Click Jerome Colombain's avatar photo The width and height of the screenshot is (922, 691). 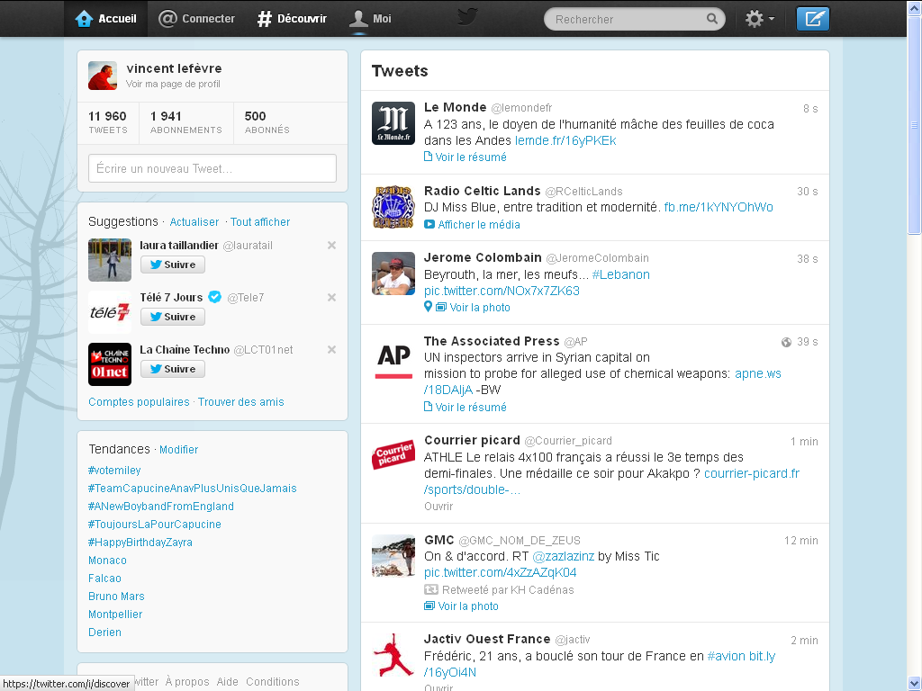click(x=393, y=274)
